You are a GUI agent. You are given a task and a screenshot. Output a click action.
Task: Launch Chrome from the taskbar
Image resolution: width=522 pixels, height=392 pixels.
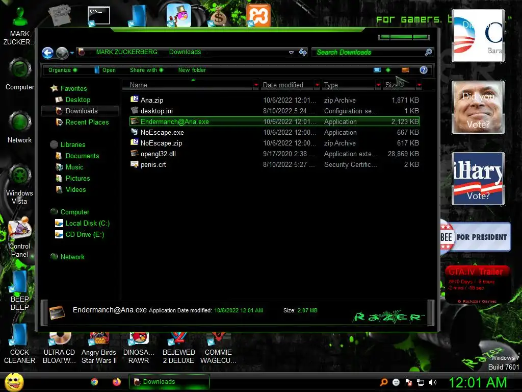coord(94,382)
